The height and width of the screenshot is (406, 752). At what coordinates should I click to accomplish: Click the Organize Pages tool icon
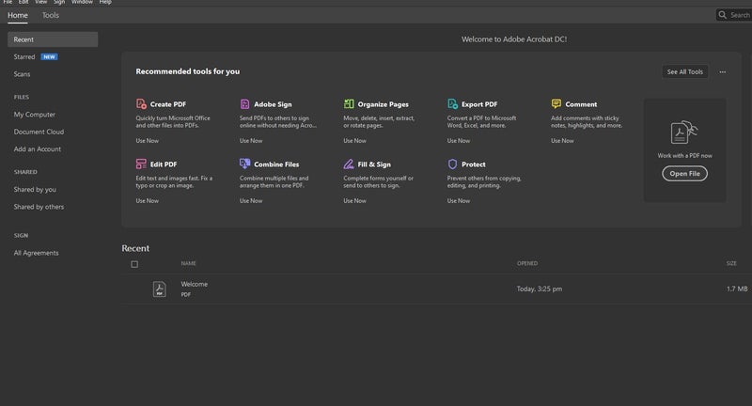pyautogui.click(x=349, y=103)
